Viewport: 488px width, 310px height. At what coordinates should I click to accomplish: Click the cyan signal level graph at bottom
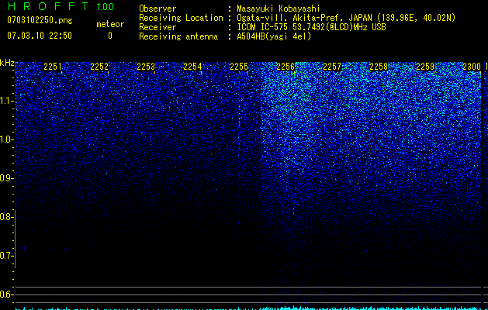click(x=248, y=308)
